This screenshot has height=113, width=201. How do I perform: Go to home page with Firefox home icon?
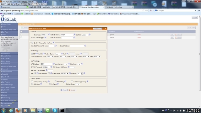coord(199,10)
